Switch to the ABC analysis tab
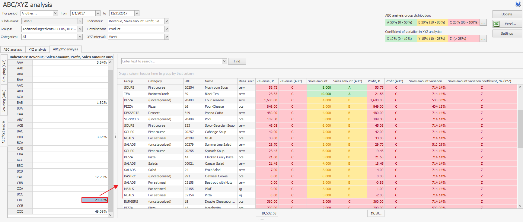523x222 pixels. tap(13, 49)
